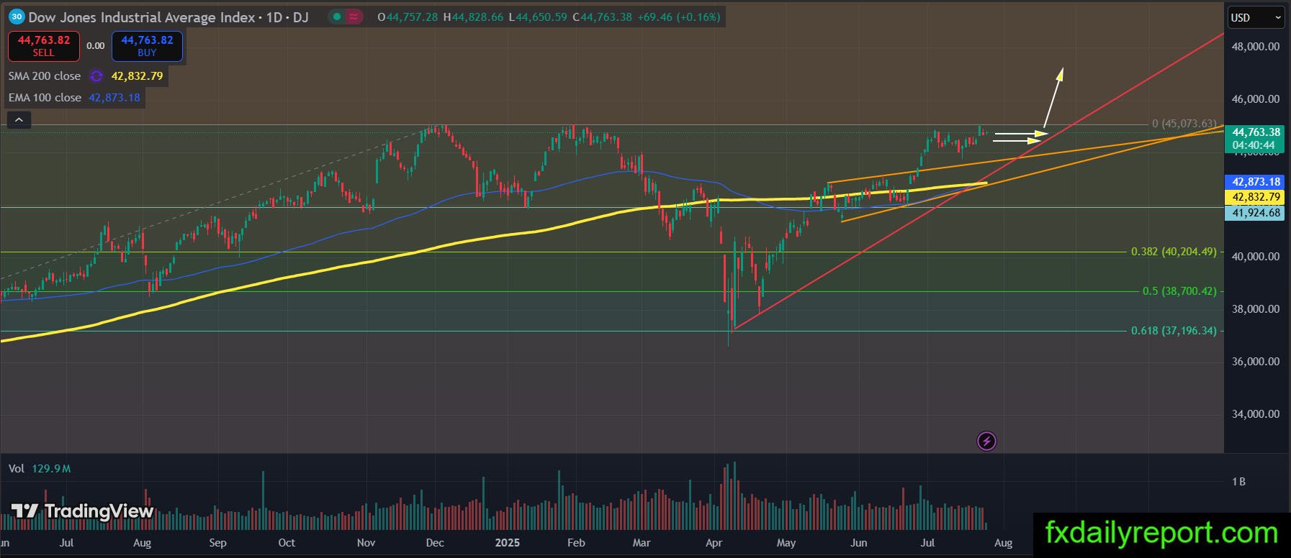This screenshot has height=558, width=1291.
Task: Click the 40,000.00 price axis label
Action: pos(1256,257)
